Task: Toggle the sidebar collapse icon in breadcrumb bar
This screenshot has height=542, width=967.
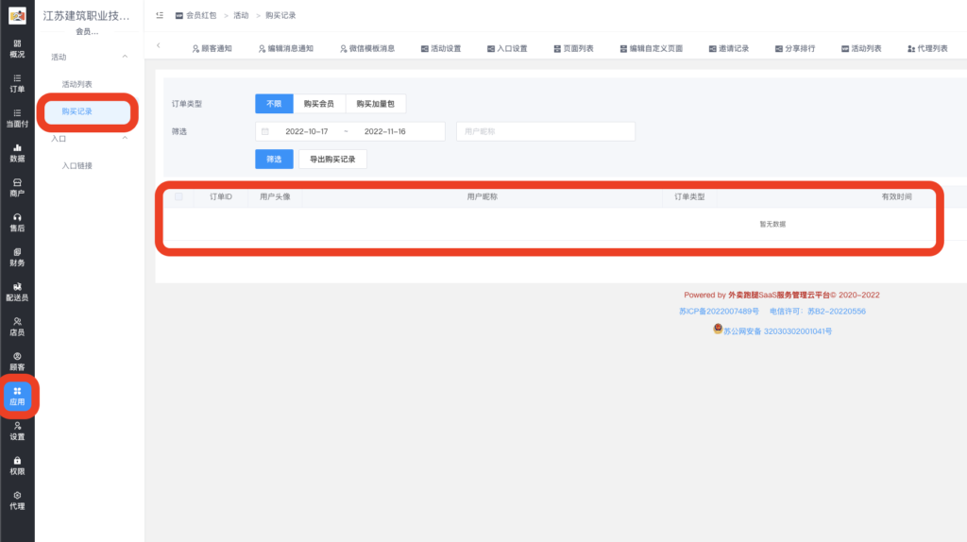Action: (160, 15)
